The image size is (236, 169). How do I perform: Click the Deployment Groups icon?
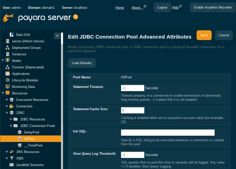(7, 48)
